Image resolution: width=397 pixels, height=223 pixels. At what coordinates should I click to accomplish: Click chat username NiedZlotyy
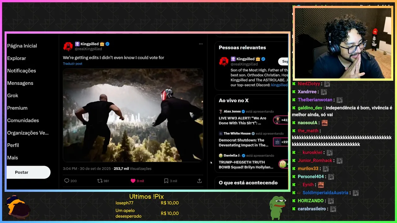pos(309,84)
